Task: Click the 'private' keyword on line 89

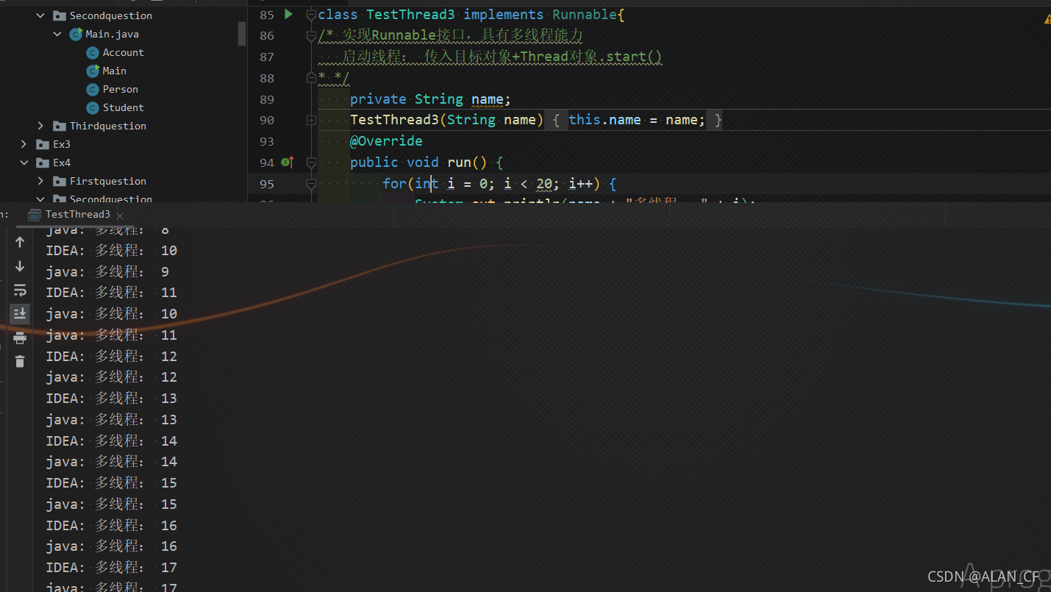Action: pyautogui.click(x=378, y=99)
